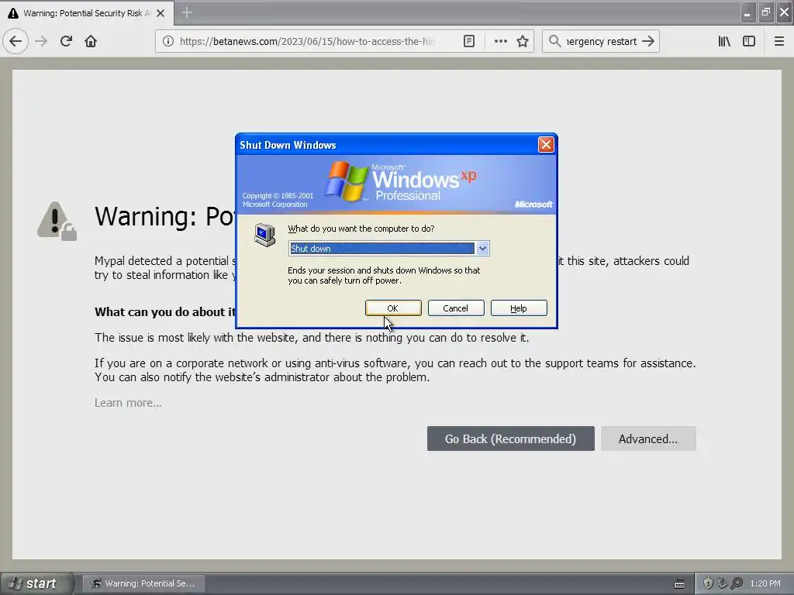Click the search magnifier icon

555,42
